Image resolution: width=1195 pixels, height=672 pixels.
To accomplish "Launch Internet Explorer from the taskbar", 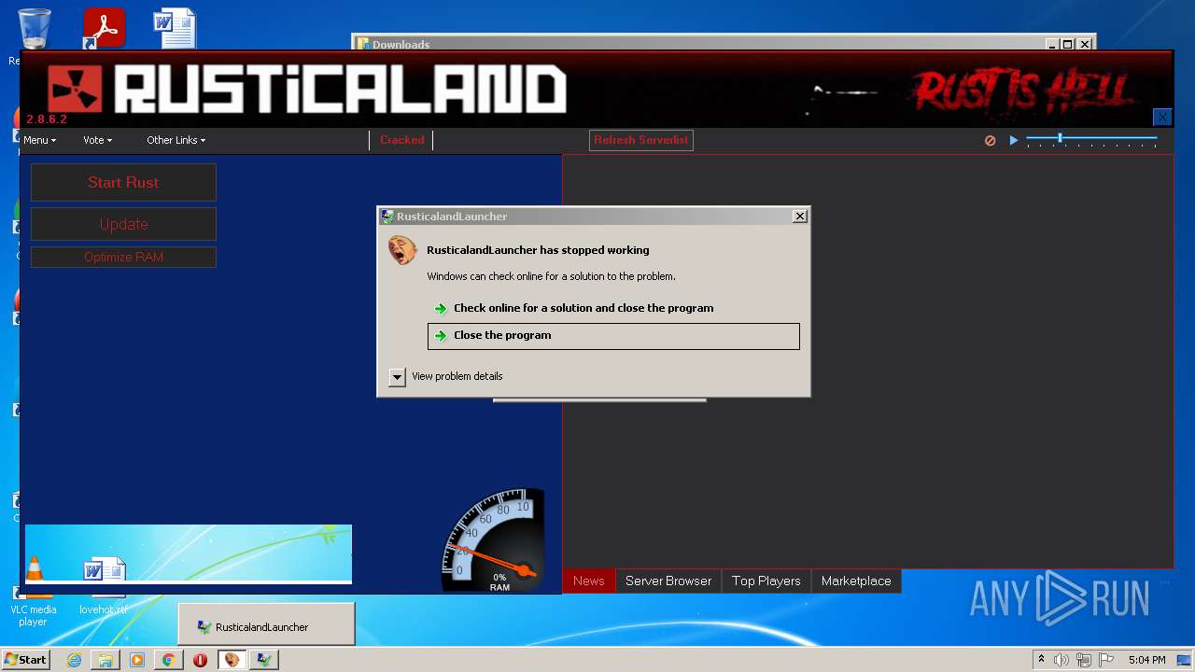I will [x=74, y=660].
